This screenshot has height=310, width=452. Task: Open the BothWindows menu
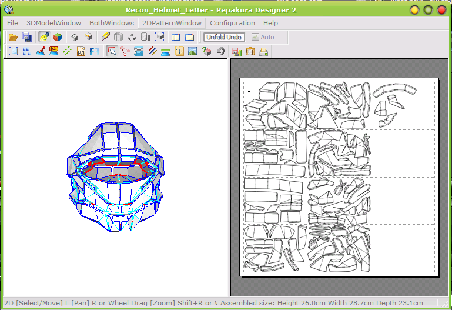(x=112, y=23)
